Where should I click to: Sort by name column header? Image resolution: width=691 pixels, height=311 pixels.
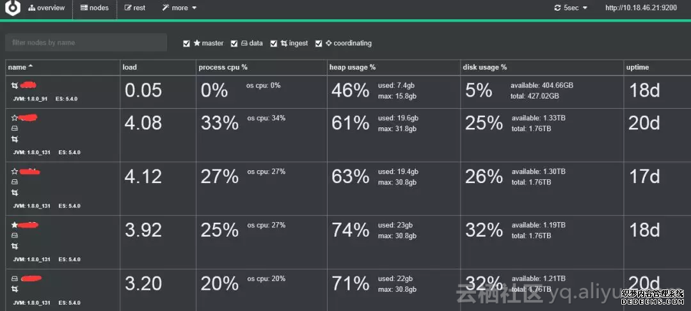tap(20, 67)
